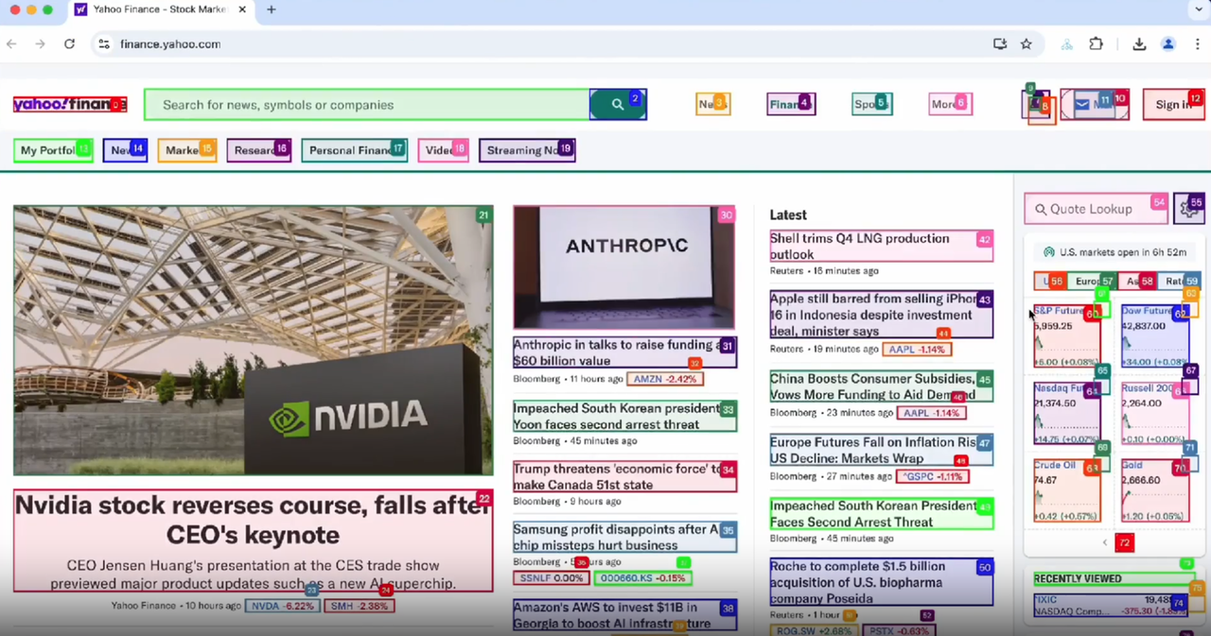1211x636 pixels.
Task: Open the Gold futures card
Action: (x=1155, y=490)
